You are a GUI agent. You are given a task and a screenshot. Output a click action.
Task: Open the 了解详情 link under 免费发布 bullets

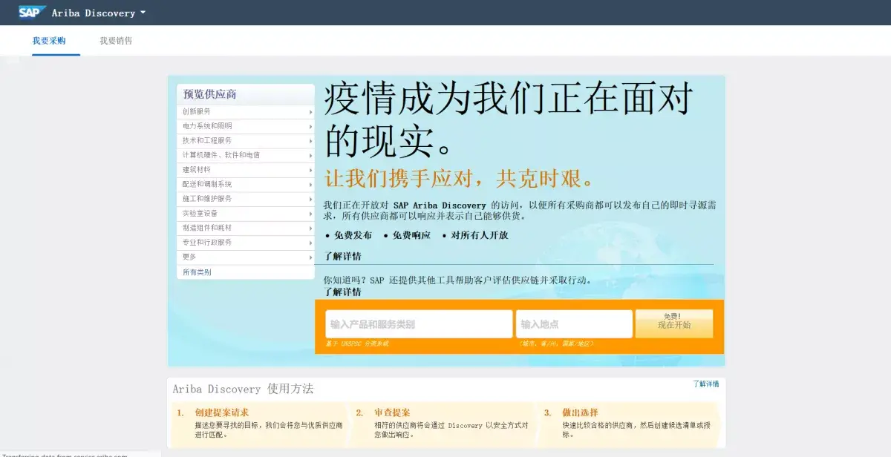tap(343, 257)
